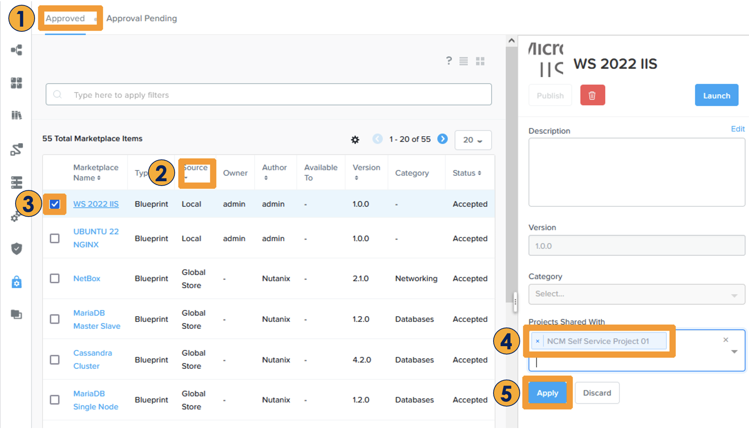Go to previous page arrow
The width and height of the screenshot is (749, 430).
(378, 139)
